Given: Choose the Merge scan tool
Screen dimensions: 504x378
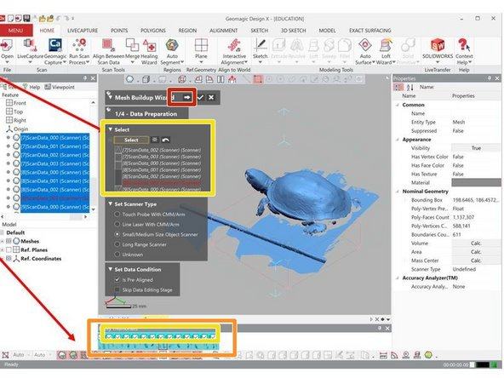Looking at the screenshot, I should pyautogui.click(x=132, y=51).
